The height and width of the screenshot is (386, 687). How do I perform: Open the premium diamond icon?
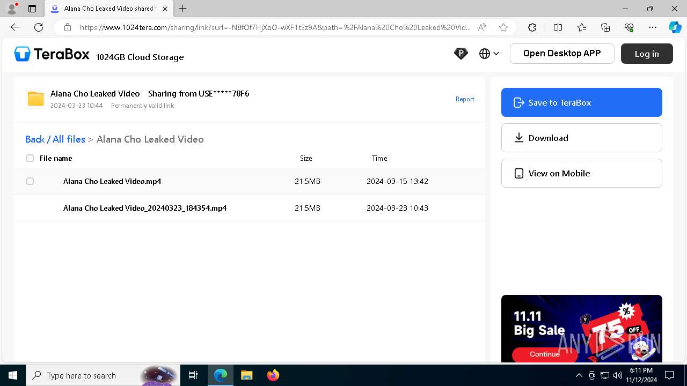461,54
